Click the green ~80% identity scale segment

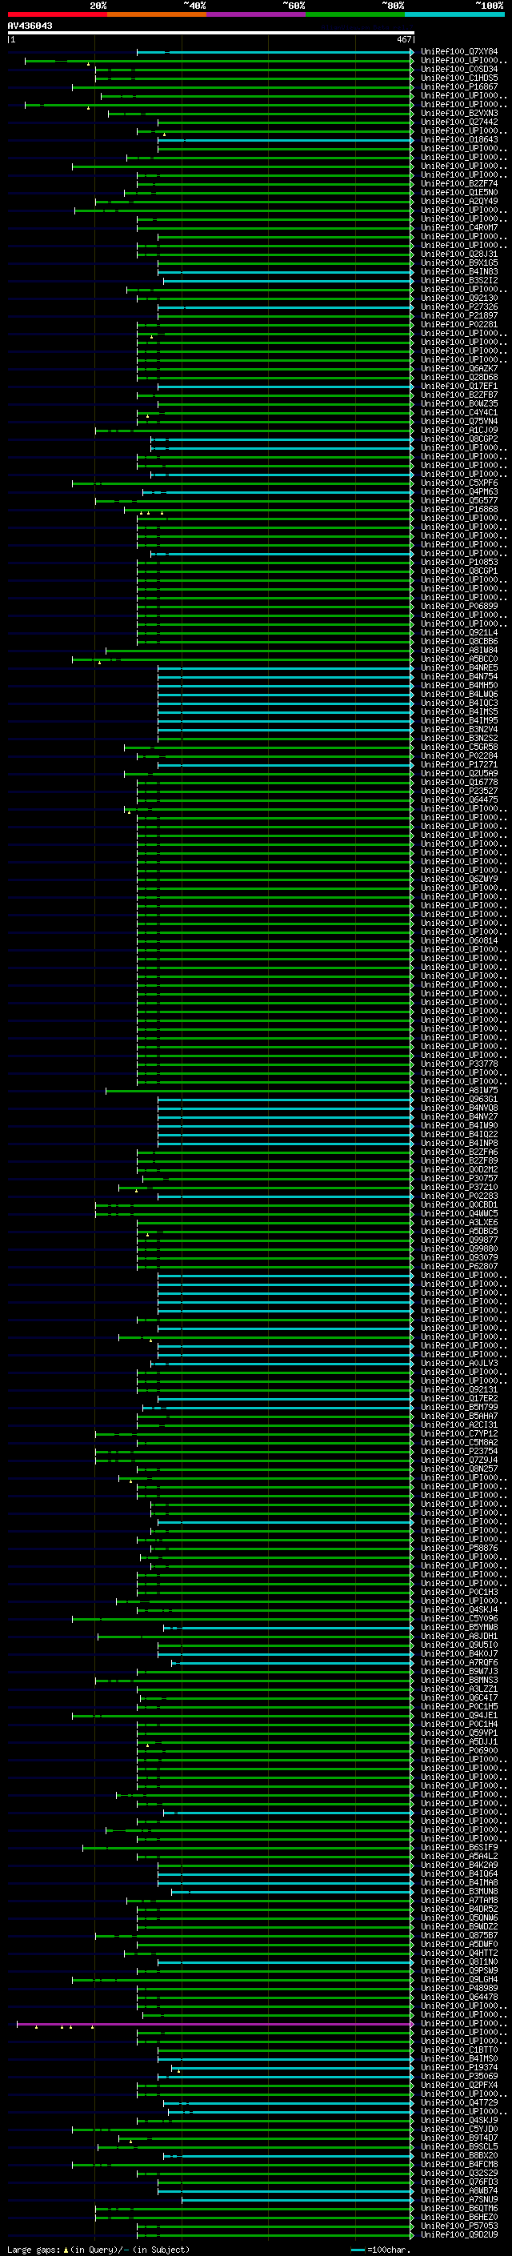[355, 15]
